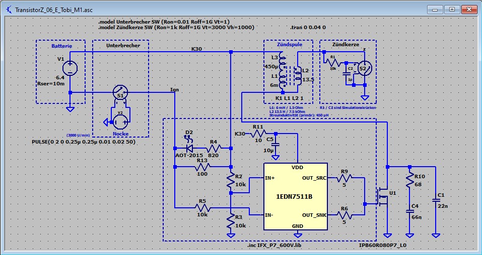The image size is (482, 255).
Task: Click the S1 Unterbrecher switch symbol
Action: (120, 92)
